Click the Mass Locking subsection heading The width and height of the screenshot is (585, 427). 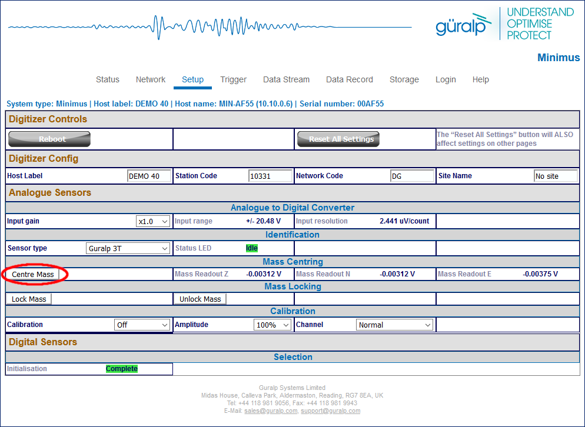point(293,286)
